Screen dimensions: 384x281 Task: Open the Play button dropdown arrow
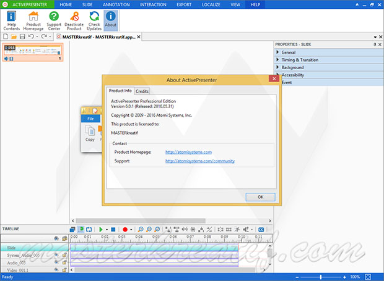click(107, 230)
